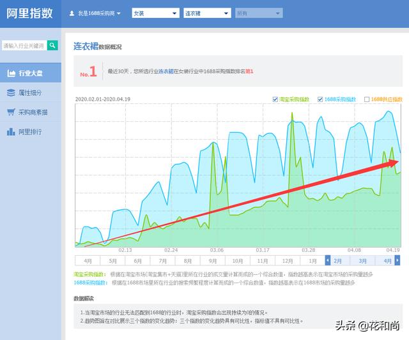Click the industry keyword search field
This screenshot has height=340, width=409.
click(24, 45)
